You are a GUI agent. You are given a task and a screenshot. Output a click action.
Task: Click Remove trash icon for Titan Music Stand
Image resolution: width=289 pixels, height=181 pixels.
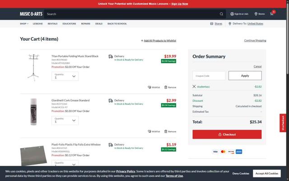[x=166, y=87]
